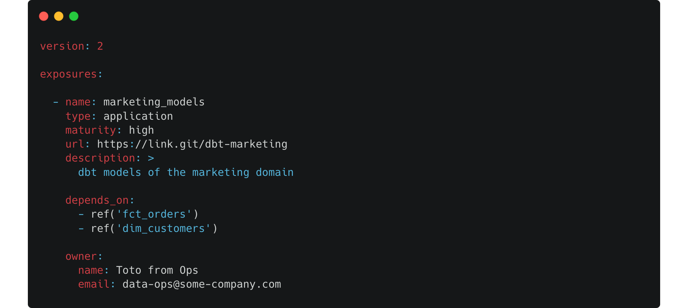Click the green maximize window button
688x308 pixels.
tap(74, 16)
